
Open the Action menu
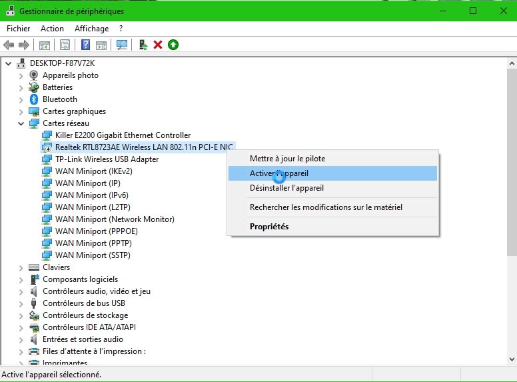point(52,29)
